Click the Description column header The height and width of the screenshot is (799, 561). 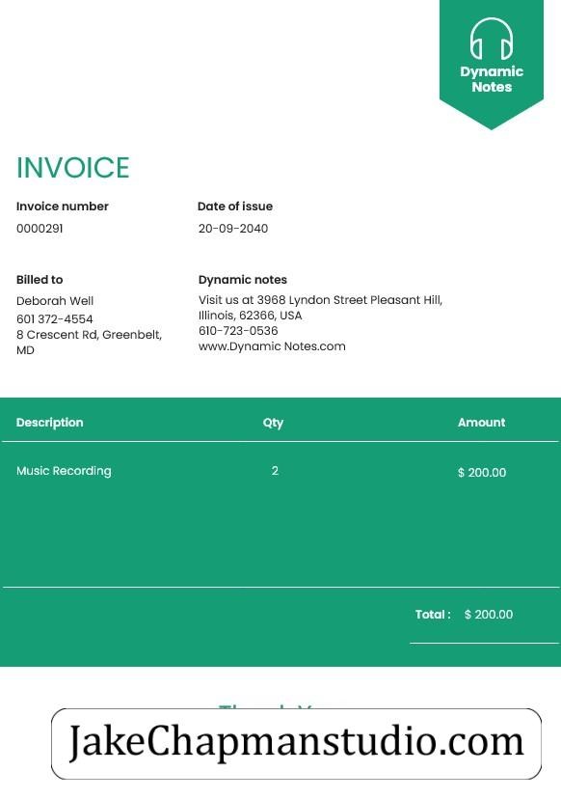(x=49, y=422)
